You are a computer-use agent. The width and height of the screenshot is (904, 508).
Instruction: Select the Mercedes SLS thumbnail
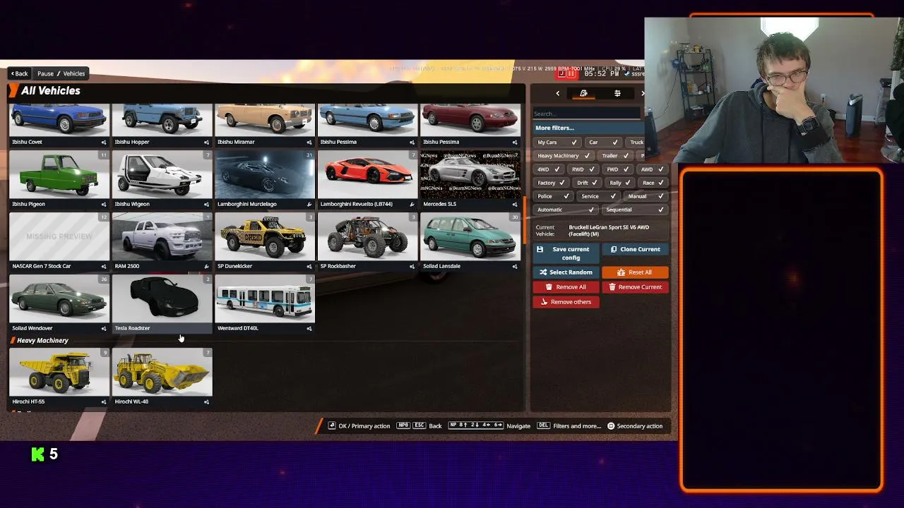click(x=470, y=174)
